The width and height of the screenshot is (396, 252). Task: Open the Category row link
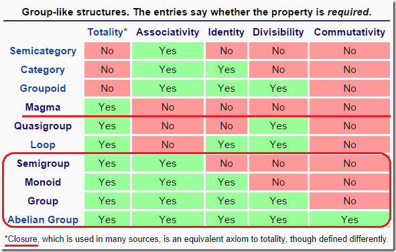pyautogui.click(x=43, y=70)
